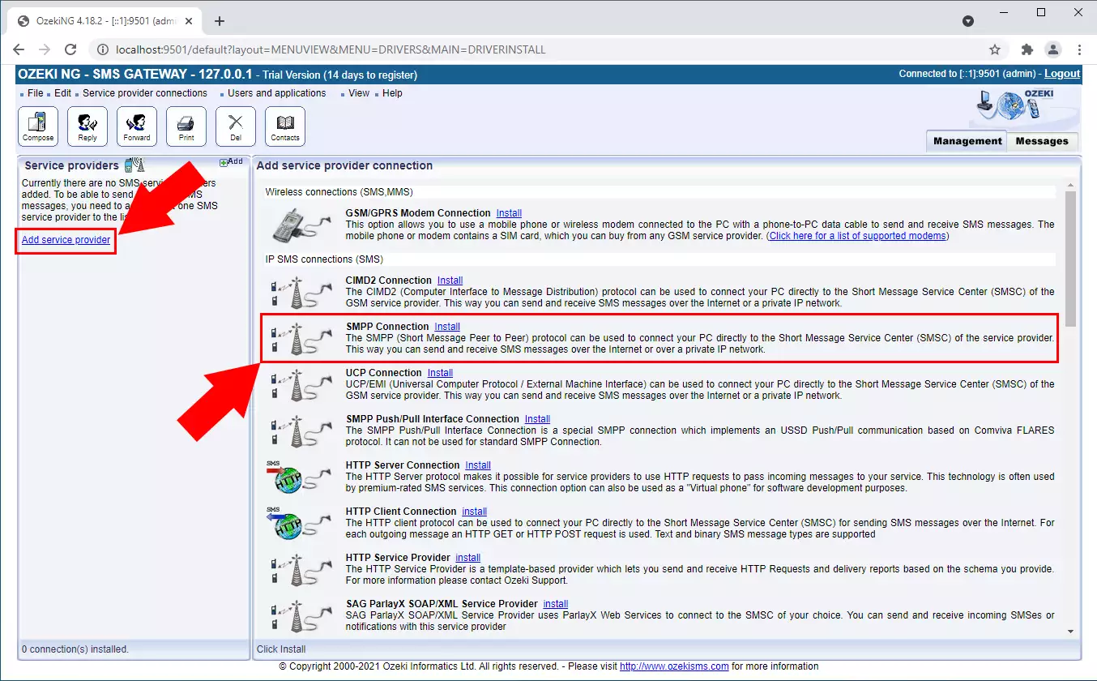The width and height of the screenshot is (1097, 681).
Task: Click the Add icon in Service providers
Action: coord(232,162)
